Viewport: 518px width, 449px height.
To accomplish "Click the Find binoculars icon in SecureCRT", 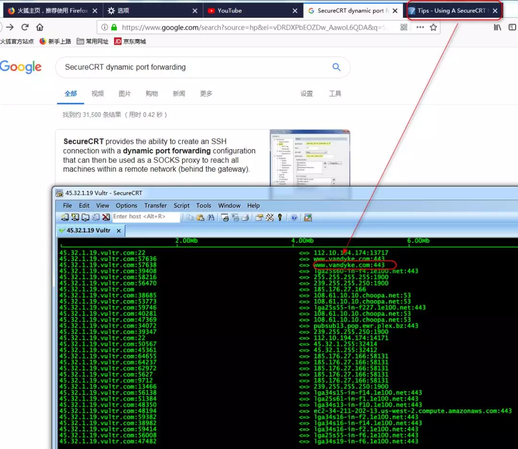I will pos(211,217).
